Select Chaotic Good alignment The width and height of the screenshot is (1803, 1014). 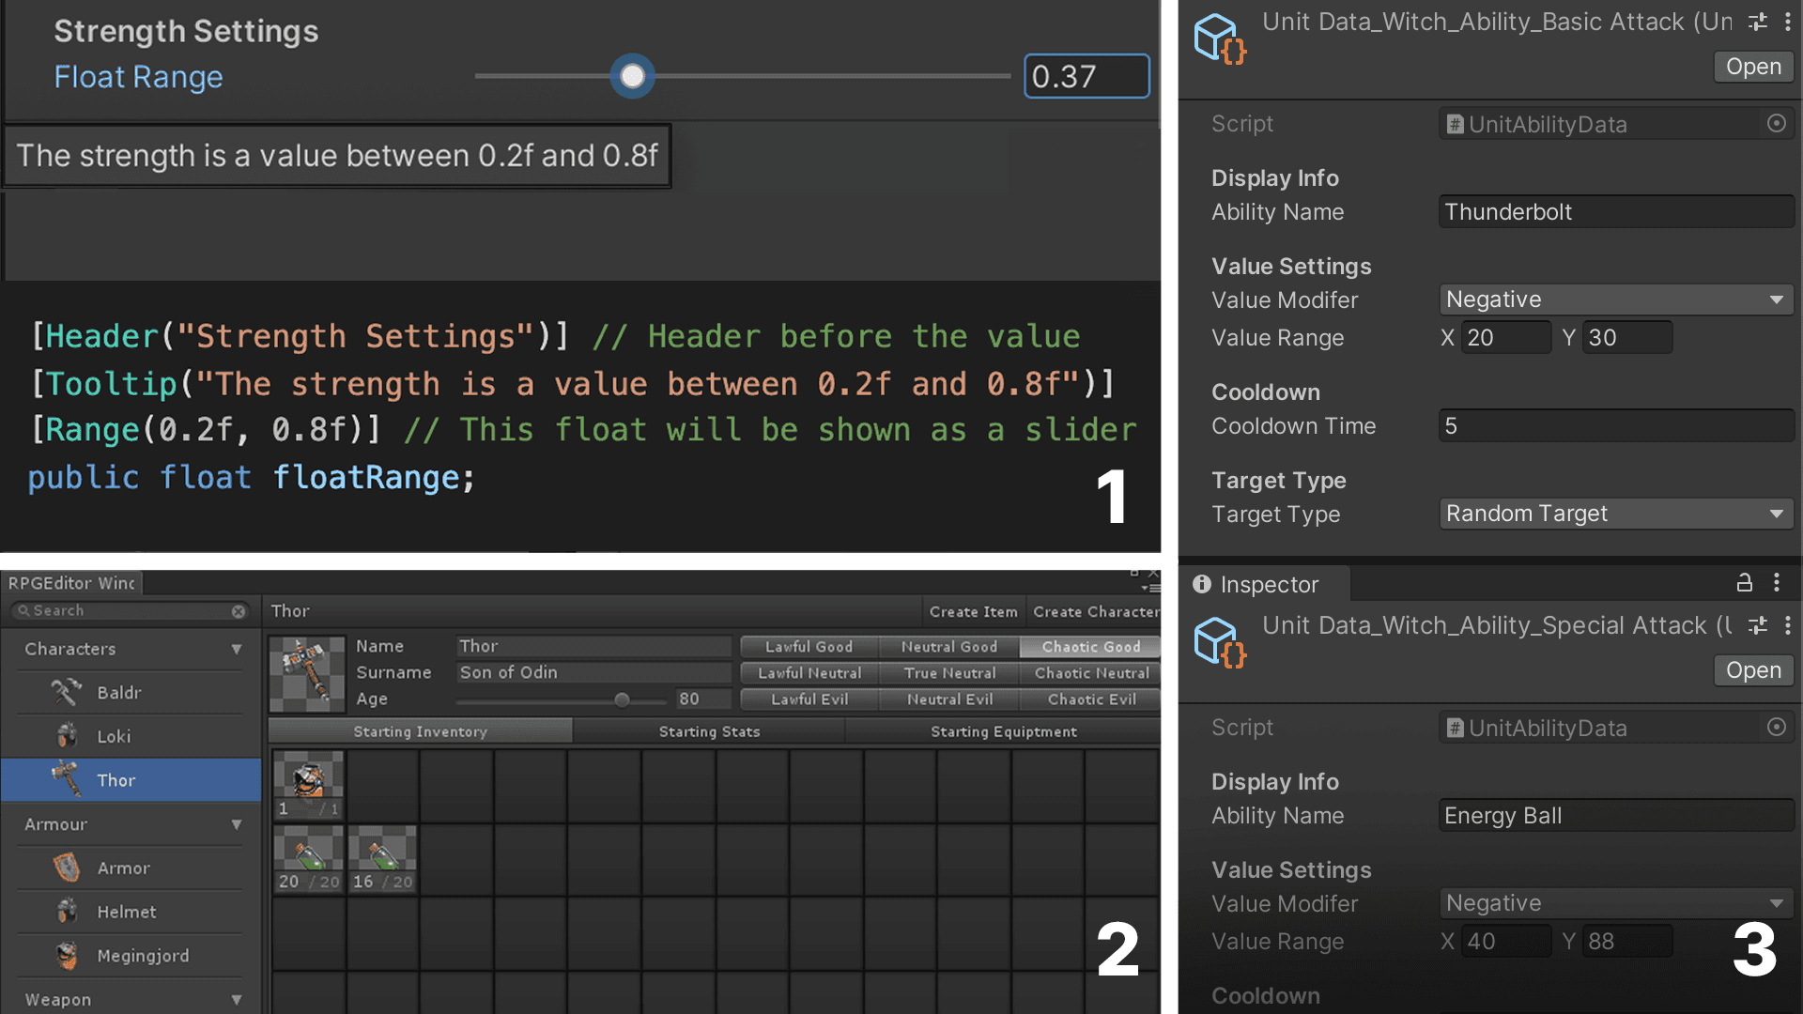[1090, 647]
